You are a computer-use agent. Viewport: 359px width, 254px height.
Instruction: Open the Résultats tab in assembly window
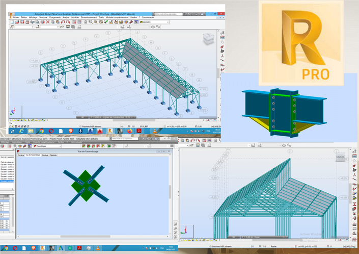[53, 155]
